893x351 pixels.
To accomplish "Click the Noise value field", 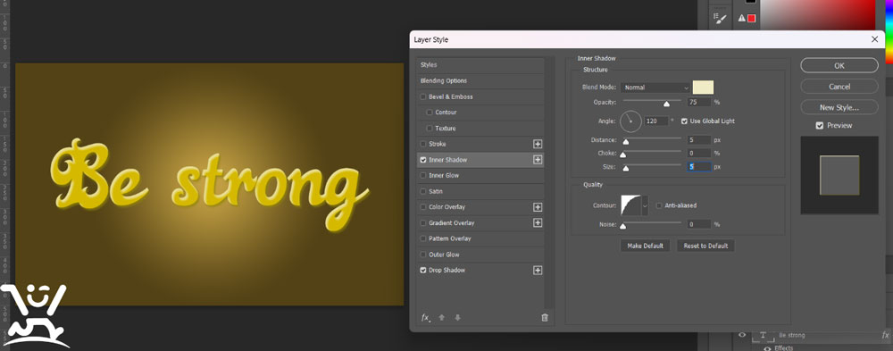I will [699, 224].
